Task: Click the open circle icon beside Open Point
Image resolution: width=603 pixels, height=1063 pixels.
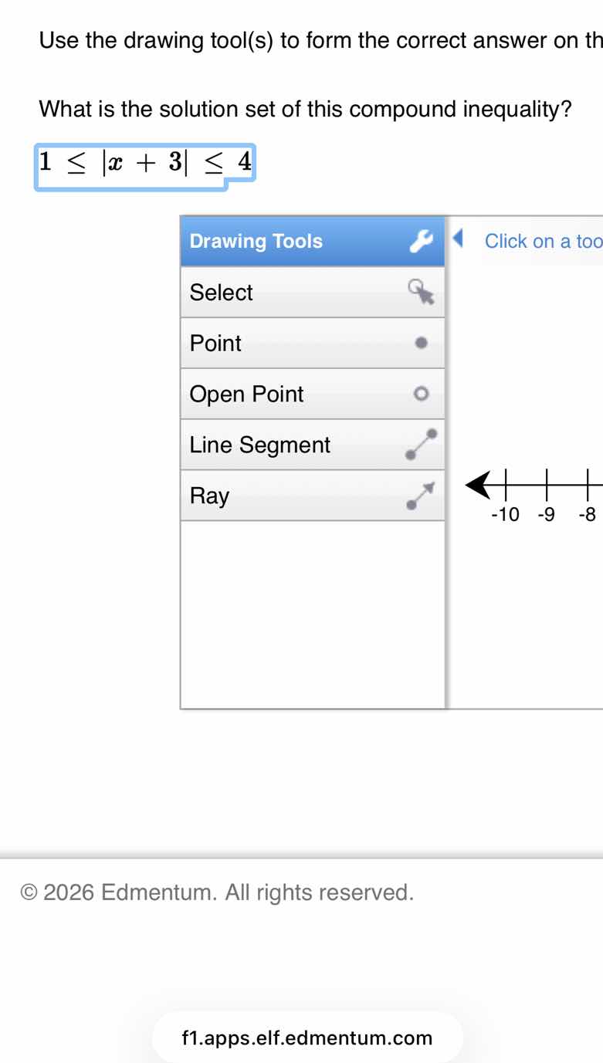Action: [x=421, y=394]
